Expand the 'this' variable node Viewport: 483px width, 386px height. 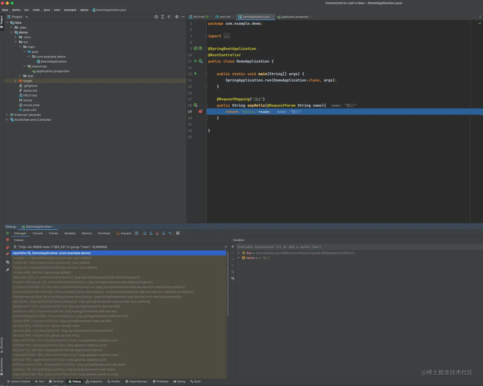(239, 253)
